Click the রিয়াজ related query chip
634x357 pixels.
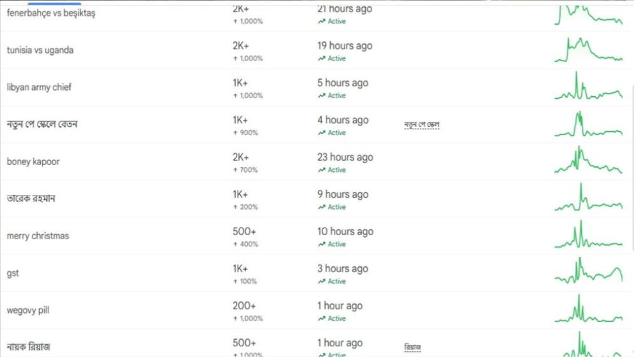point(412,347)
